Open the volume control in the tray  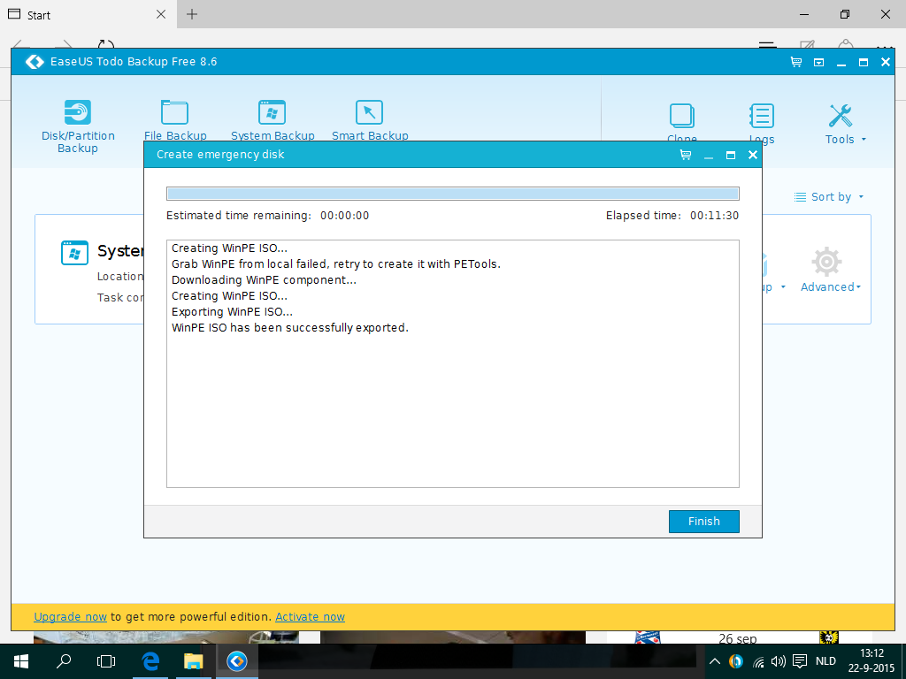779,661
